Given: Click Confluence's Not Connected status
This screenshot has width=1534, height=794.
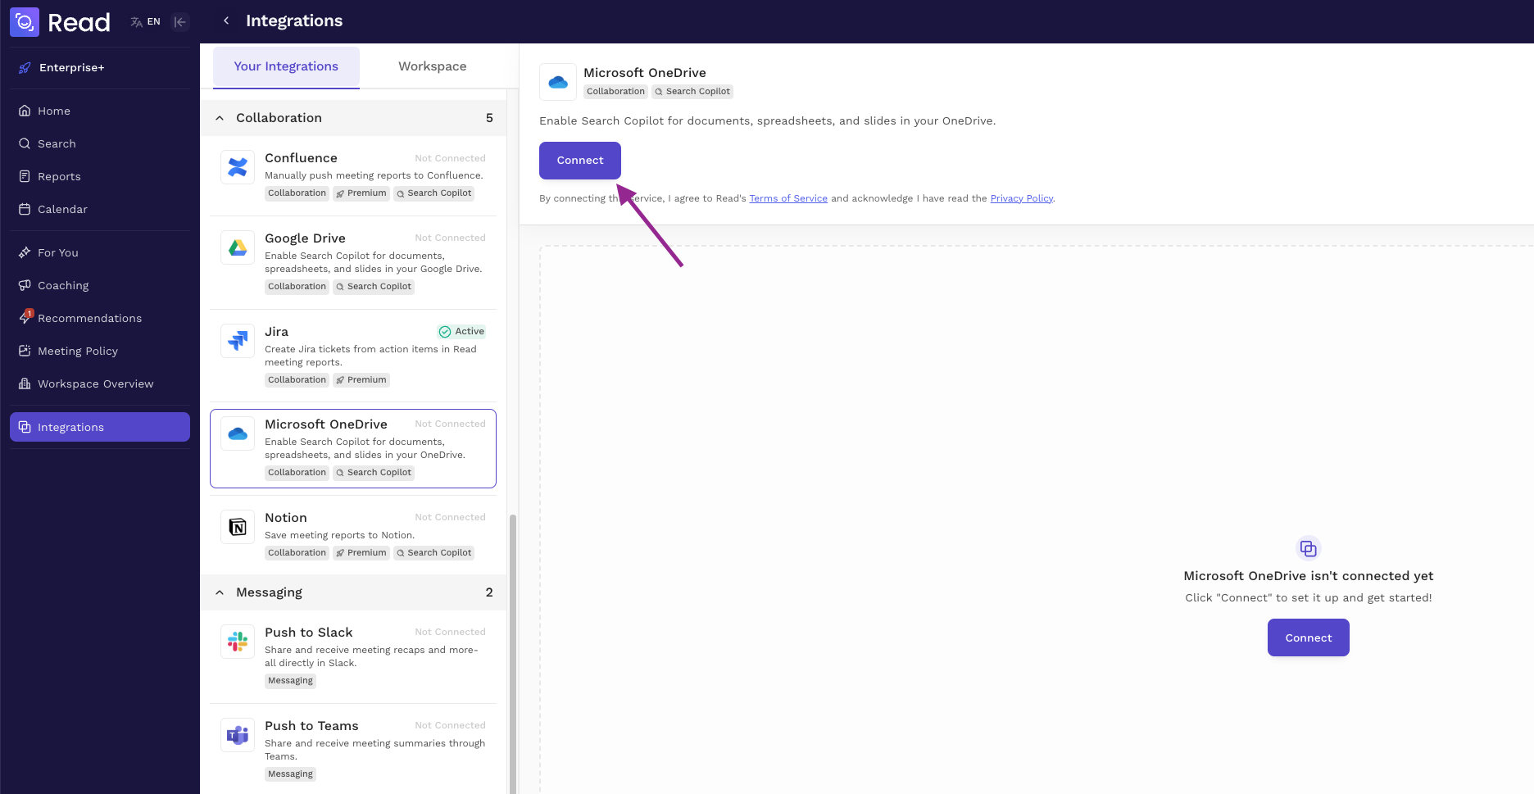Looking at the screenshot, I should point(450,159).
